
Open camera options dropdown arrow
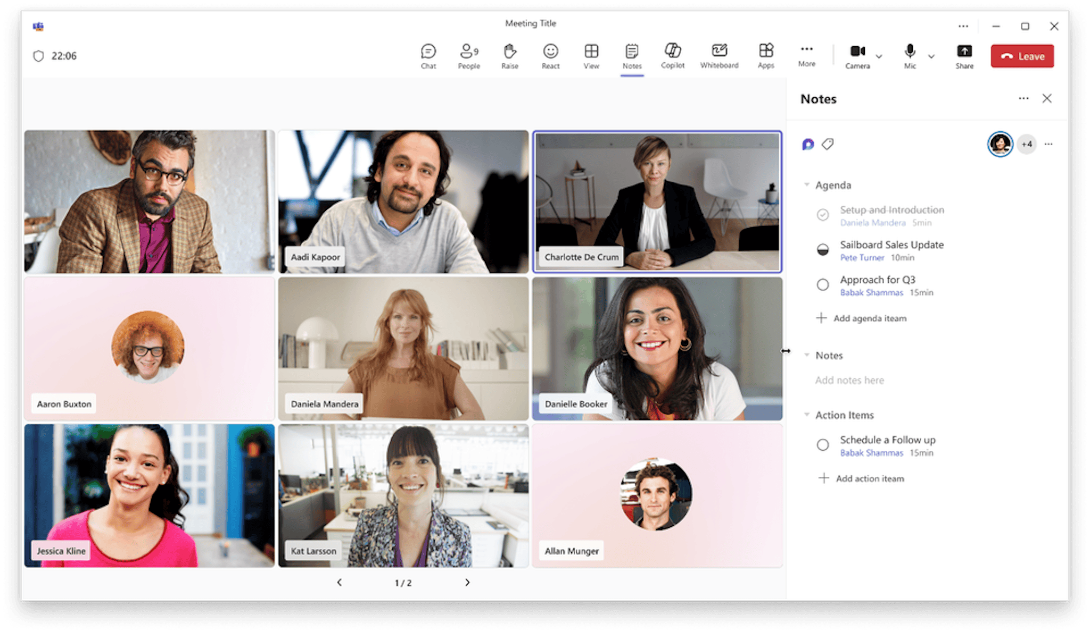tap(879, 56)
